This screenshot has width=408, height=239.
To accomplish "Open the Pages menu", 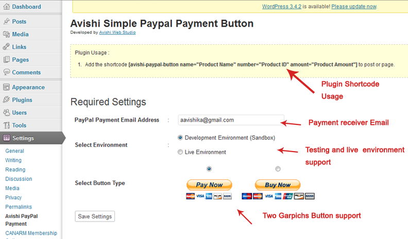I will (x=20, y=60).
